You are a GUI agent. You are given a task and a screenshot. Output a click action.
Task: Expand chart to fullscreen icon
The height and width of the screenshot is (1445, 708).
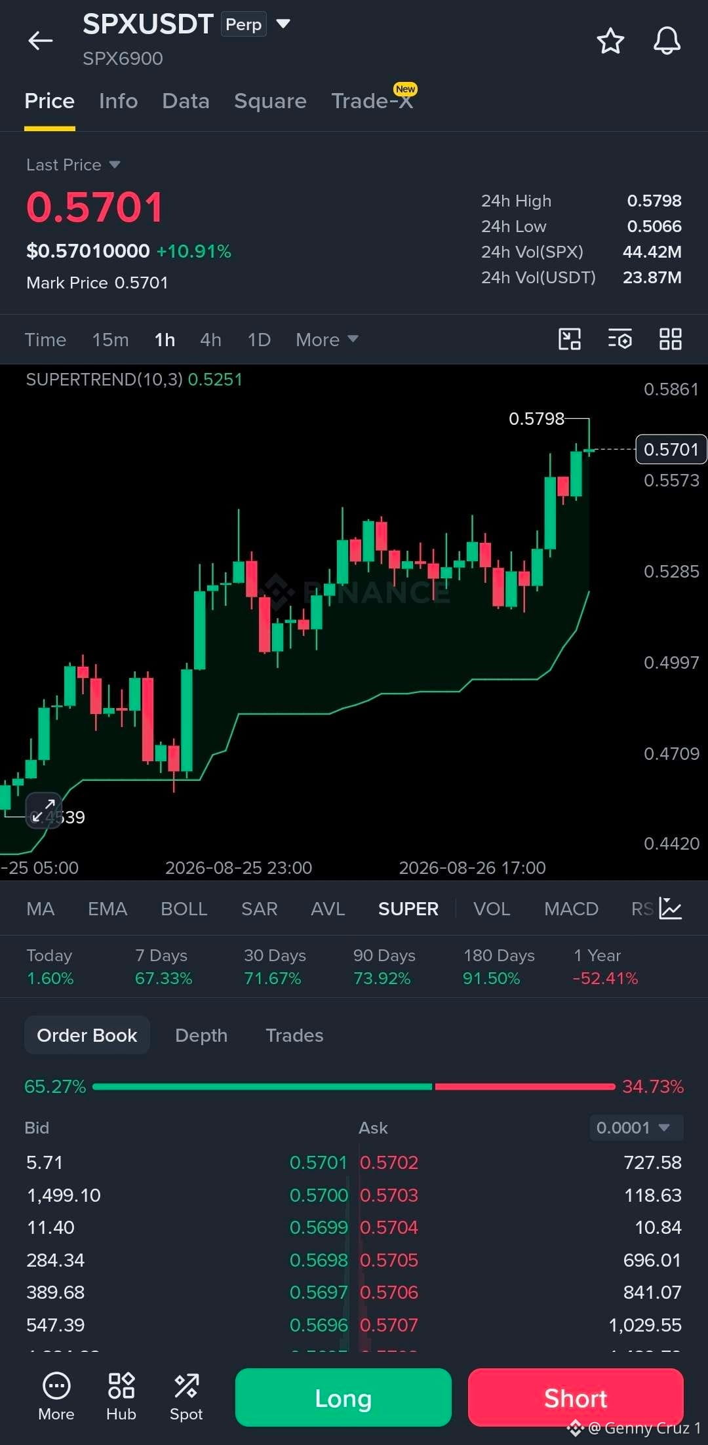43,810
